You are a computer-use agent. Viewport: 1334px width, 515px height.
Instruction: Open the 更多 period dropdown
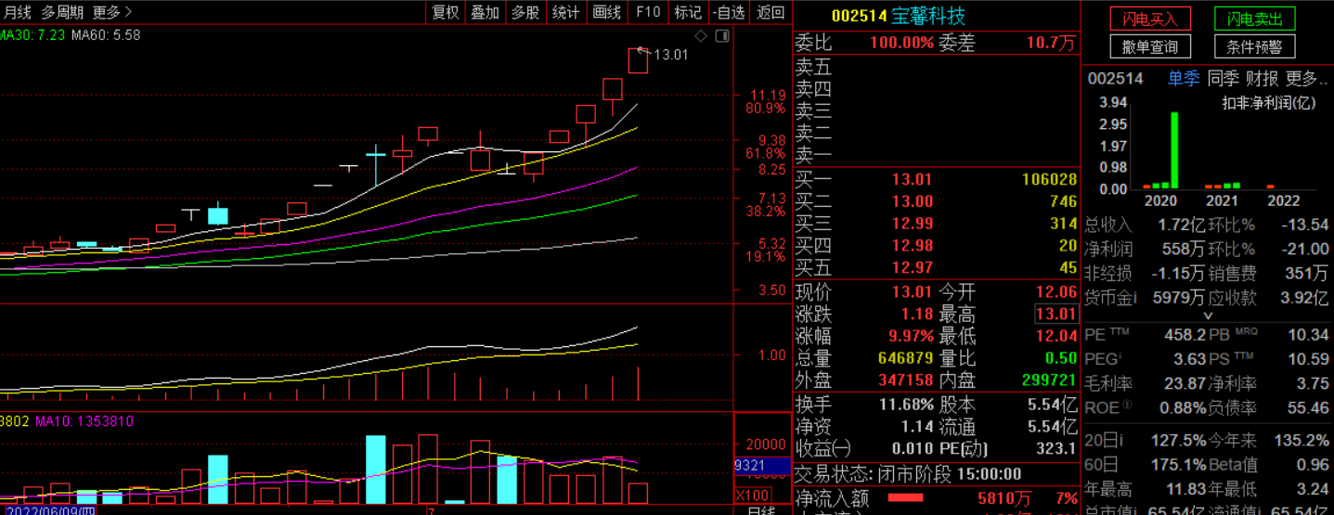tap(112, 12)
